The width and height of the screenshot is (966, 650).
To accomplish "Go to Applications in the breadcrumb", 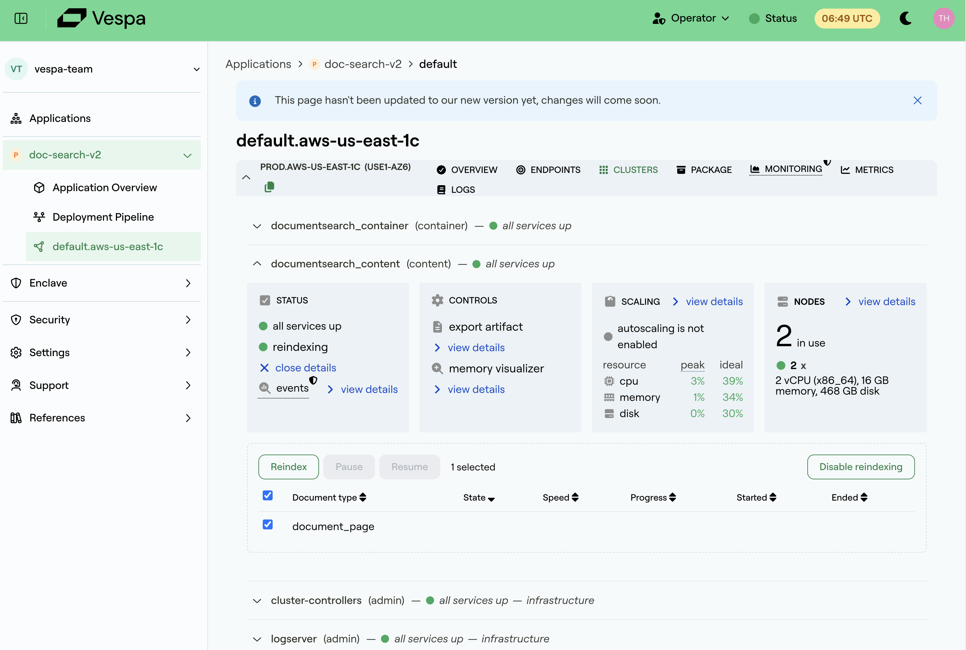I will click(x=258, y=64).
